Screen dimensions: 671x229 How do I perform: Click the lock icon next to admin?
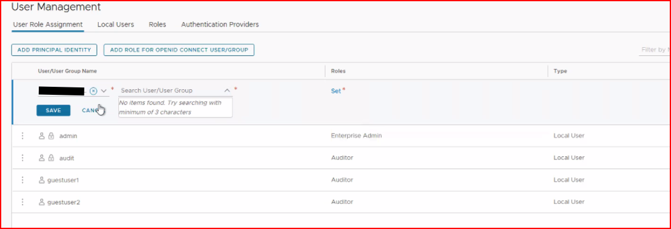(51, 136)
